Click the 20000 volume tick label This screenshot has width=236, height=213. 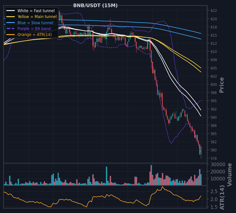click(x=218, y=171)
